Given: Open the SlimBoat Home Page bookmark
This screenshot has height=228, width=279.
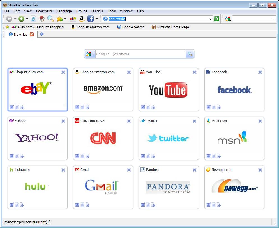Looking at the screenshot, I should tap(170, 27).
